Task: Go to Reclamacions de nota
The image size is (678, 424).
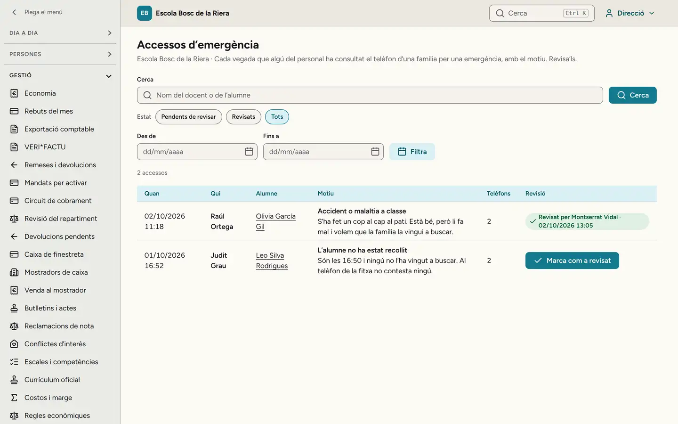Action: click(60, 326)
